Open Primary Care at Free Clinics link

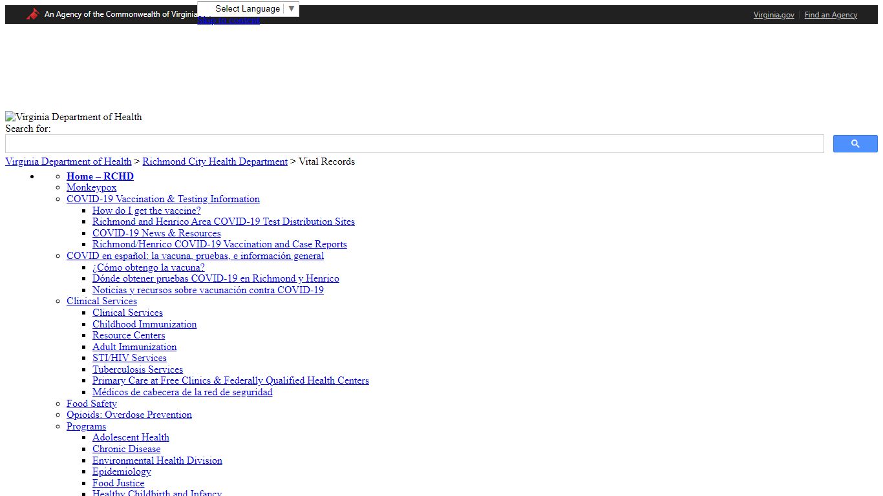pos(231,380)
